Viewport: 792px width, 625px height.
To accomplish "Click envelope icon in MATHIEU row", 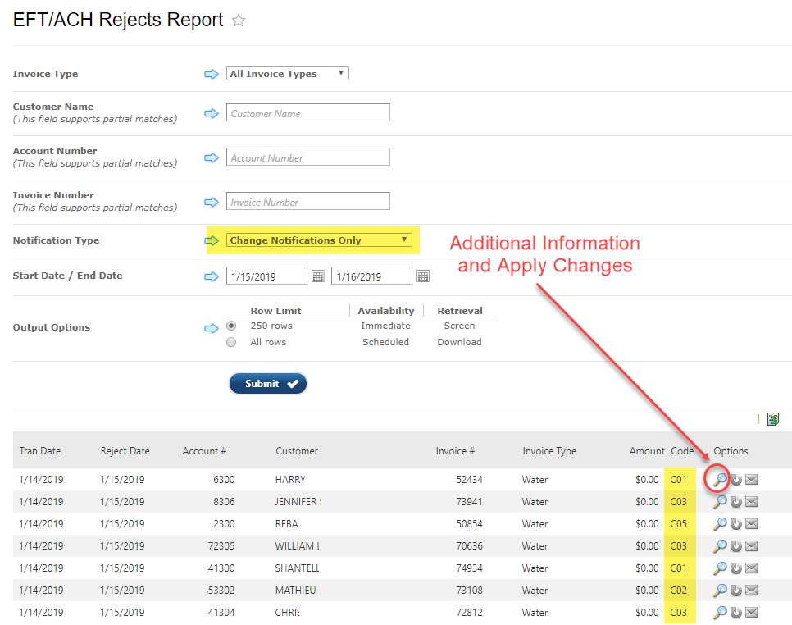I will (752, 590).
